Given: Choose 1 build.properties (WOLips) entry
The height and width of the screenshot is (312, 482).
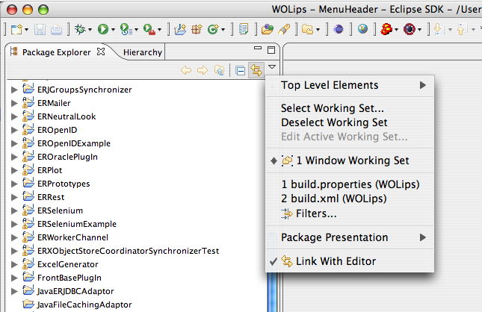Looking at the screenshot, I should (350, 184).
